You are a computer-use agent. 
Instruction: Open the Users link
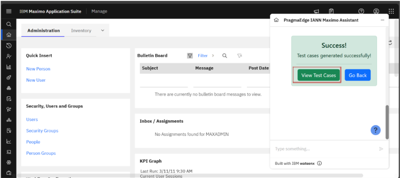click(x=32, y=119)
